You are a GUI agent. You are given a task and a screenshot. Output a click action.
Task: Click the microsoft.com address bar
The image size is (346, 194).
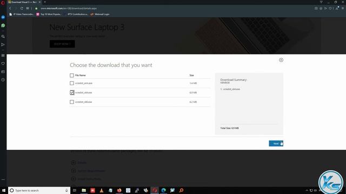coord(69,9)
